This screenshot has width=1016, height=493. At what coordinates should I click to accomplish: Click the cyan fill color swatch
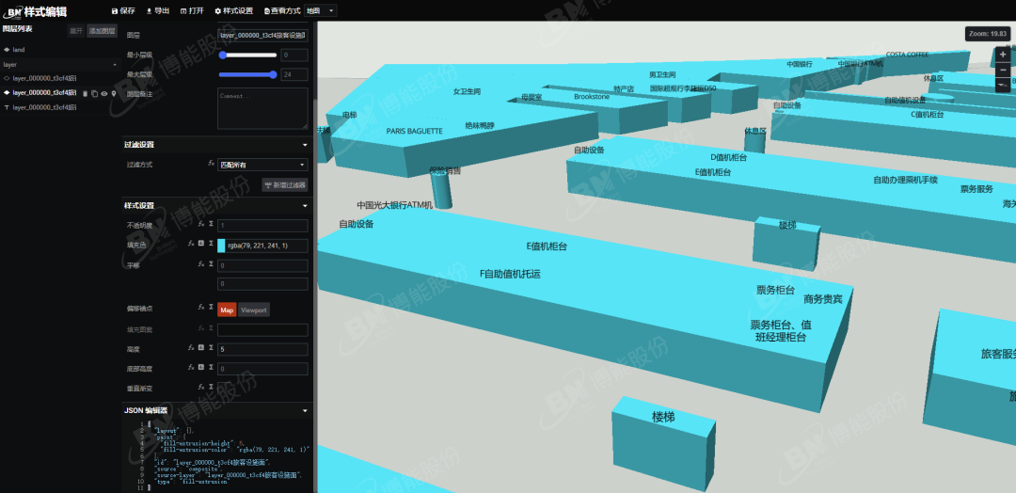[221, 246]
